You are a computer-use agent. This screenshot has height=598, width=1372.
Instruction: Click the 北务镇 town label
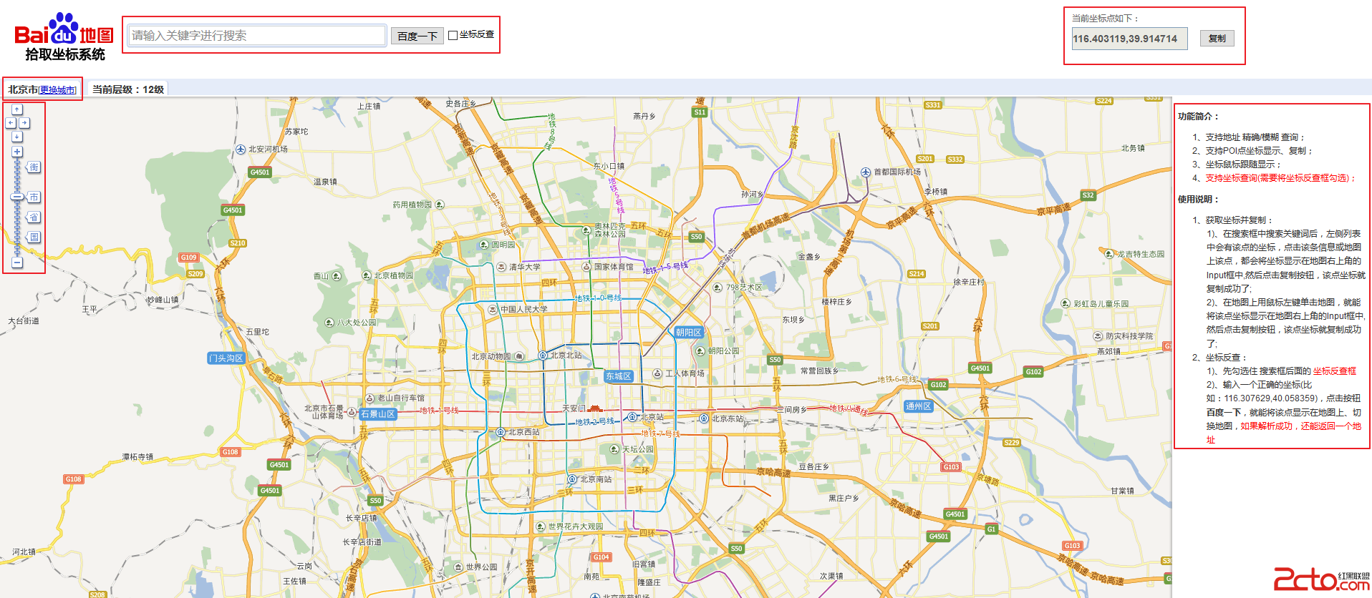point(1133,148)
